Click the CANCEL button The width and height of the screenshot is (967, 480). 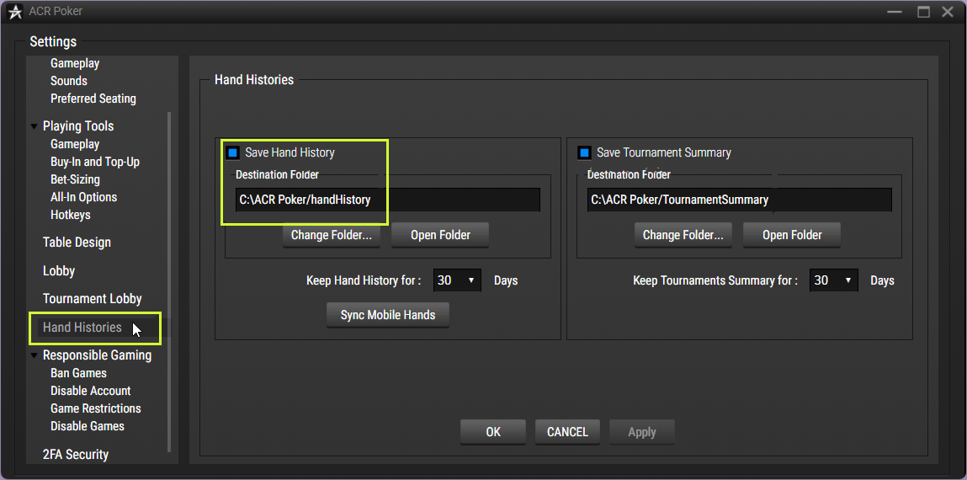click(x=567, y=432)
